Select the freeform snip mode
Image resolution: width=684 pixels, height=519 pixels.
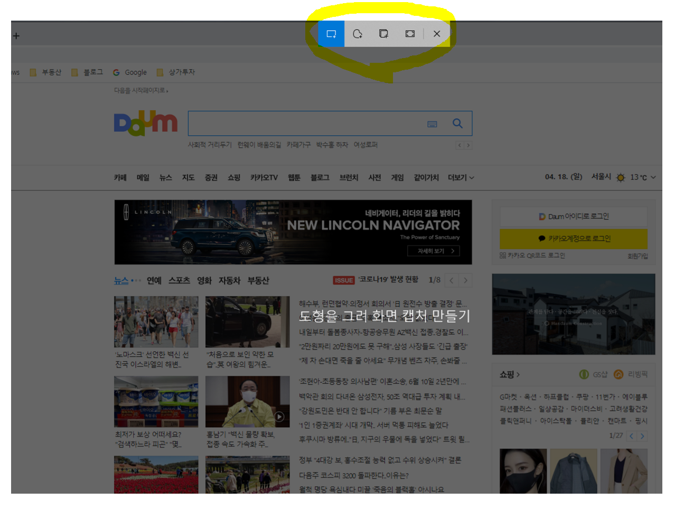[x=358, y=34]
